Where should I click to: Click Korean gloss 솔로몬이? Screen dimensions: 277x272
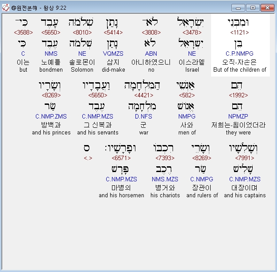coord(82,62)
